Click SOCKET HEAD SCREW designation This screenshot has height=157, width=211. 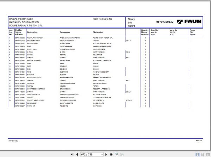pos(36,101)
